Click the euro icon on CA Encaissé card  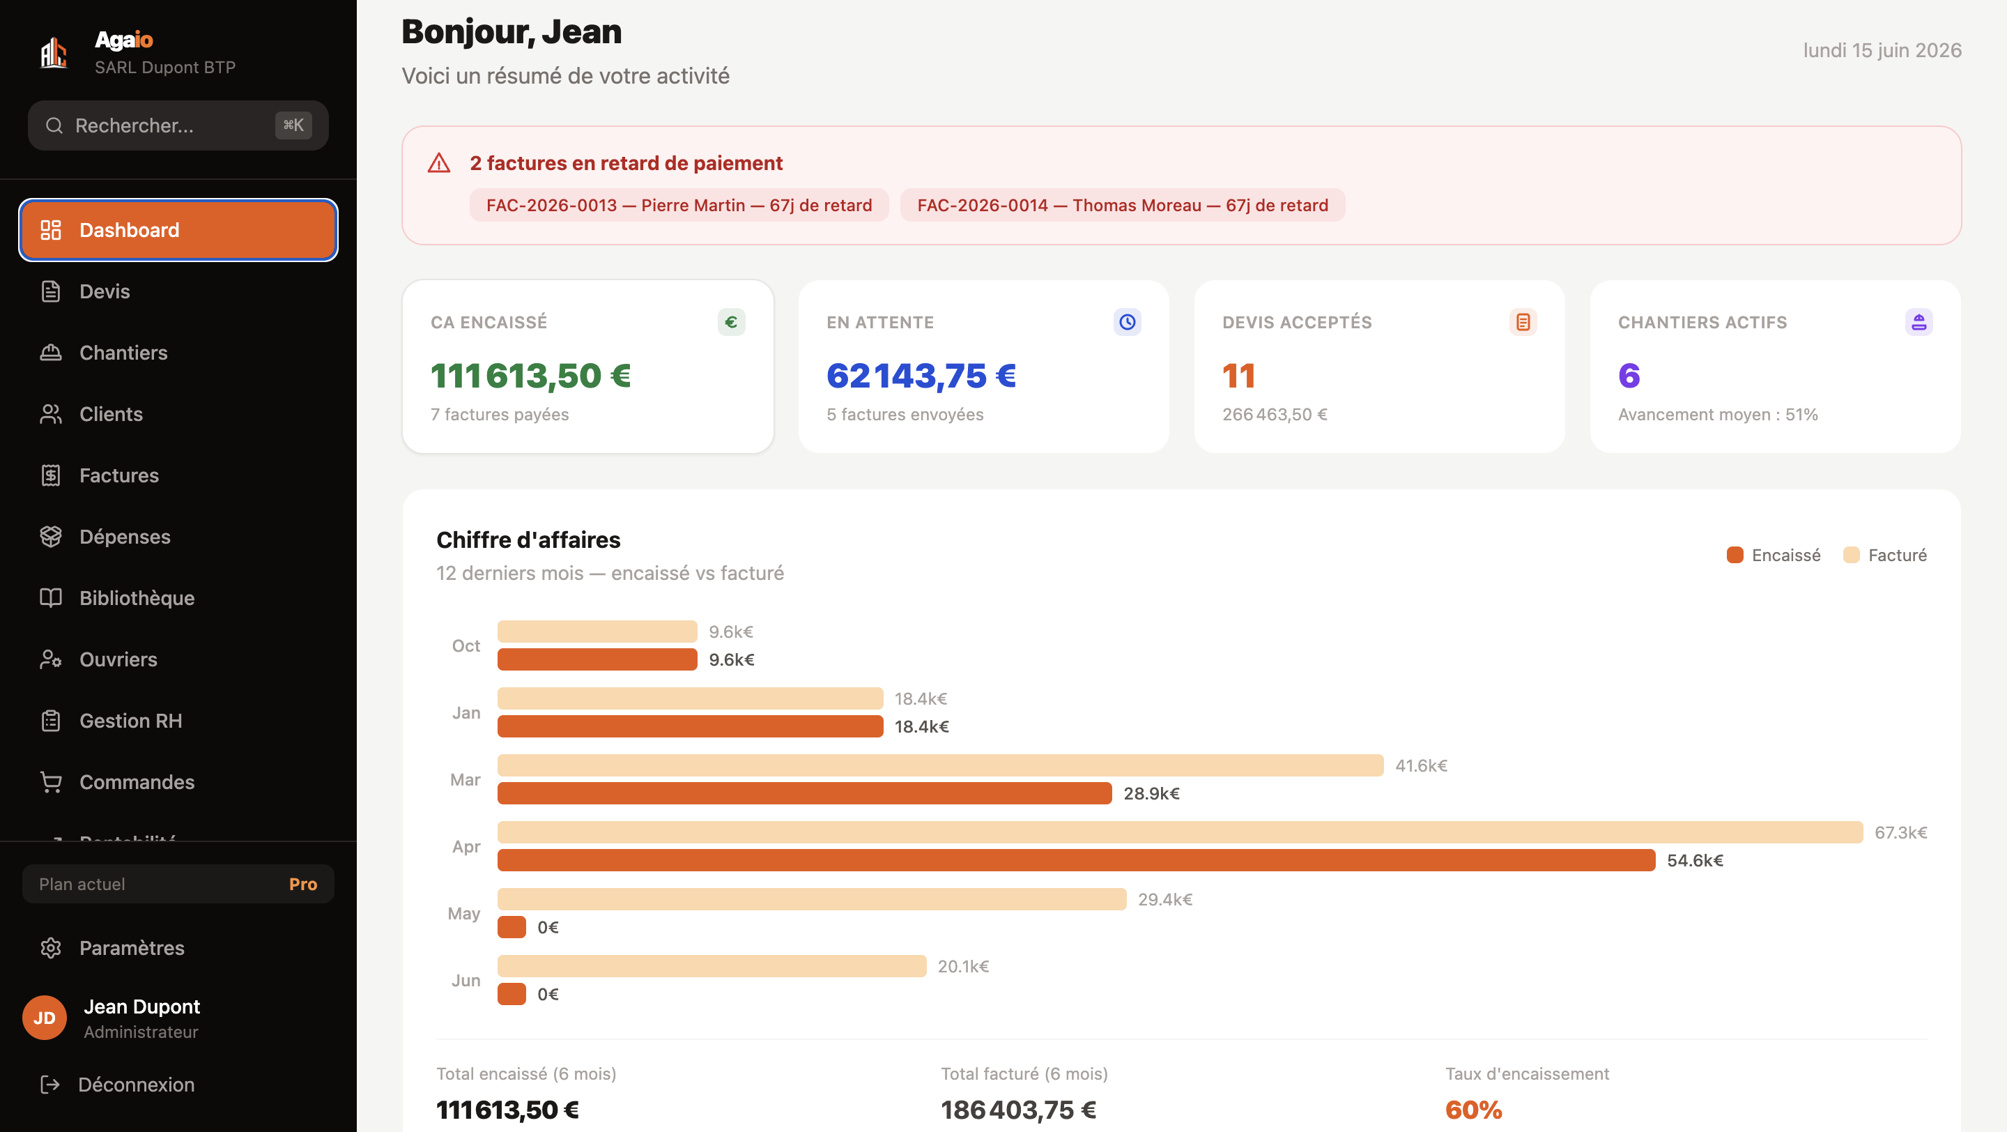point(731,322)
